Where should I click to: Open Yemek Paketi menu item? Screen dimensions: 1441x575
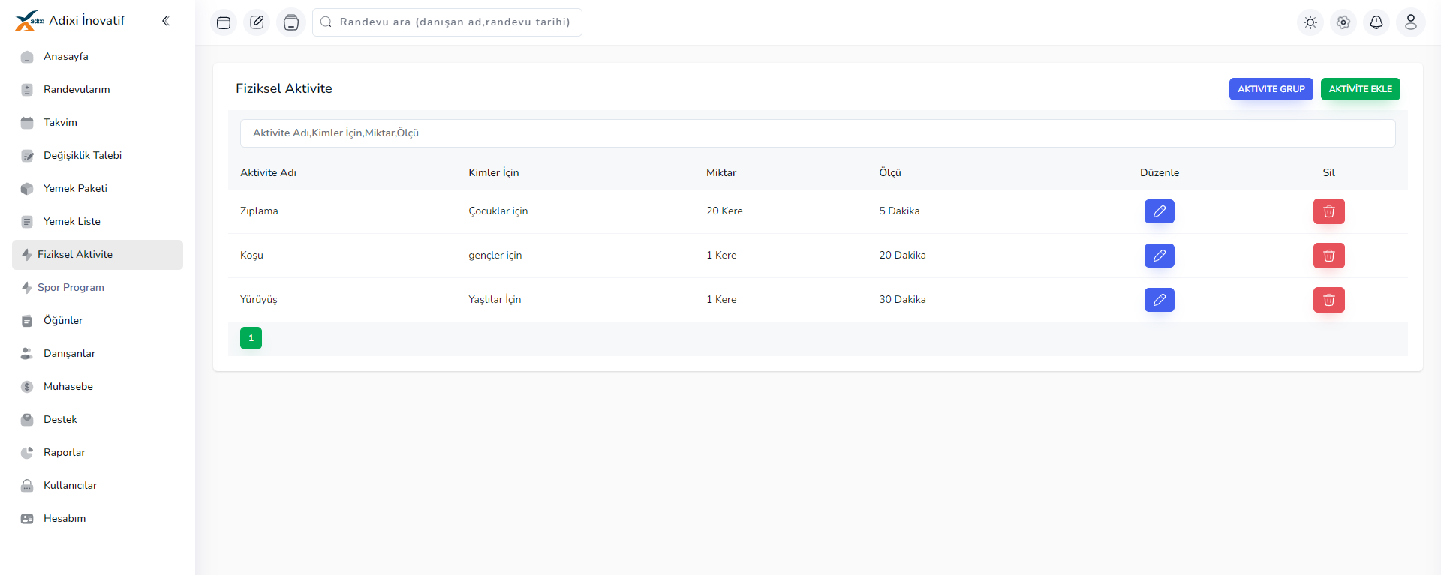point(98,189)
